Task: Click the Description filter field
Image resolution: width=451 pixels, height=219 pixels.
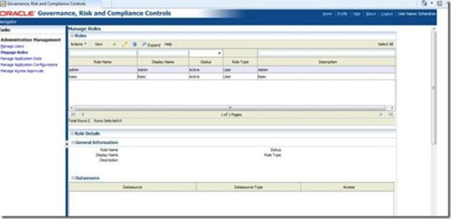Action: [x=327, y=53]
